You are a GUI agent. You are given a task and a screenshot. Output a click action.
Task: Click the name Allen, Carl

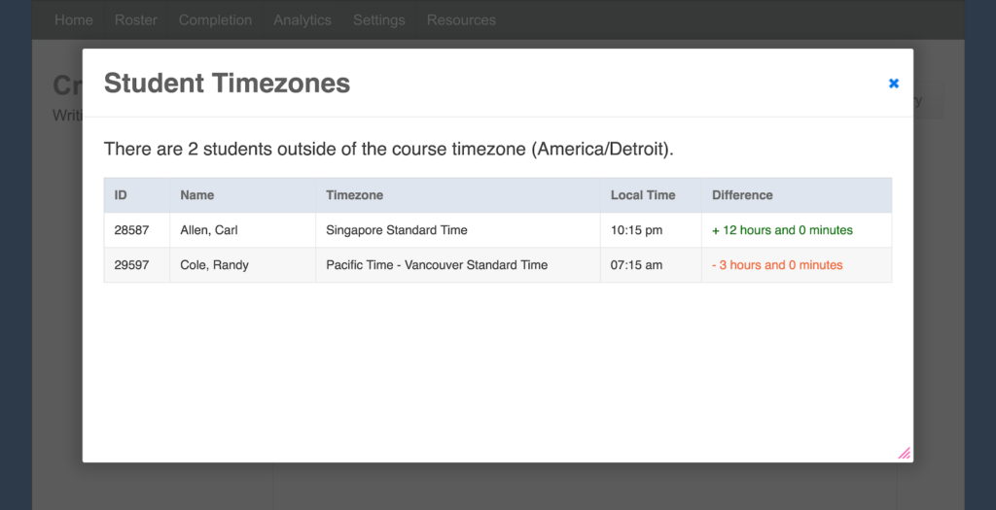pos(209,230)
